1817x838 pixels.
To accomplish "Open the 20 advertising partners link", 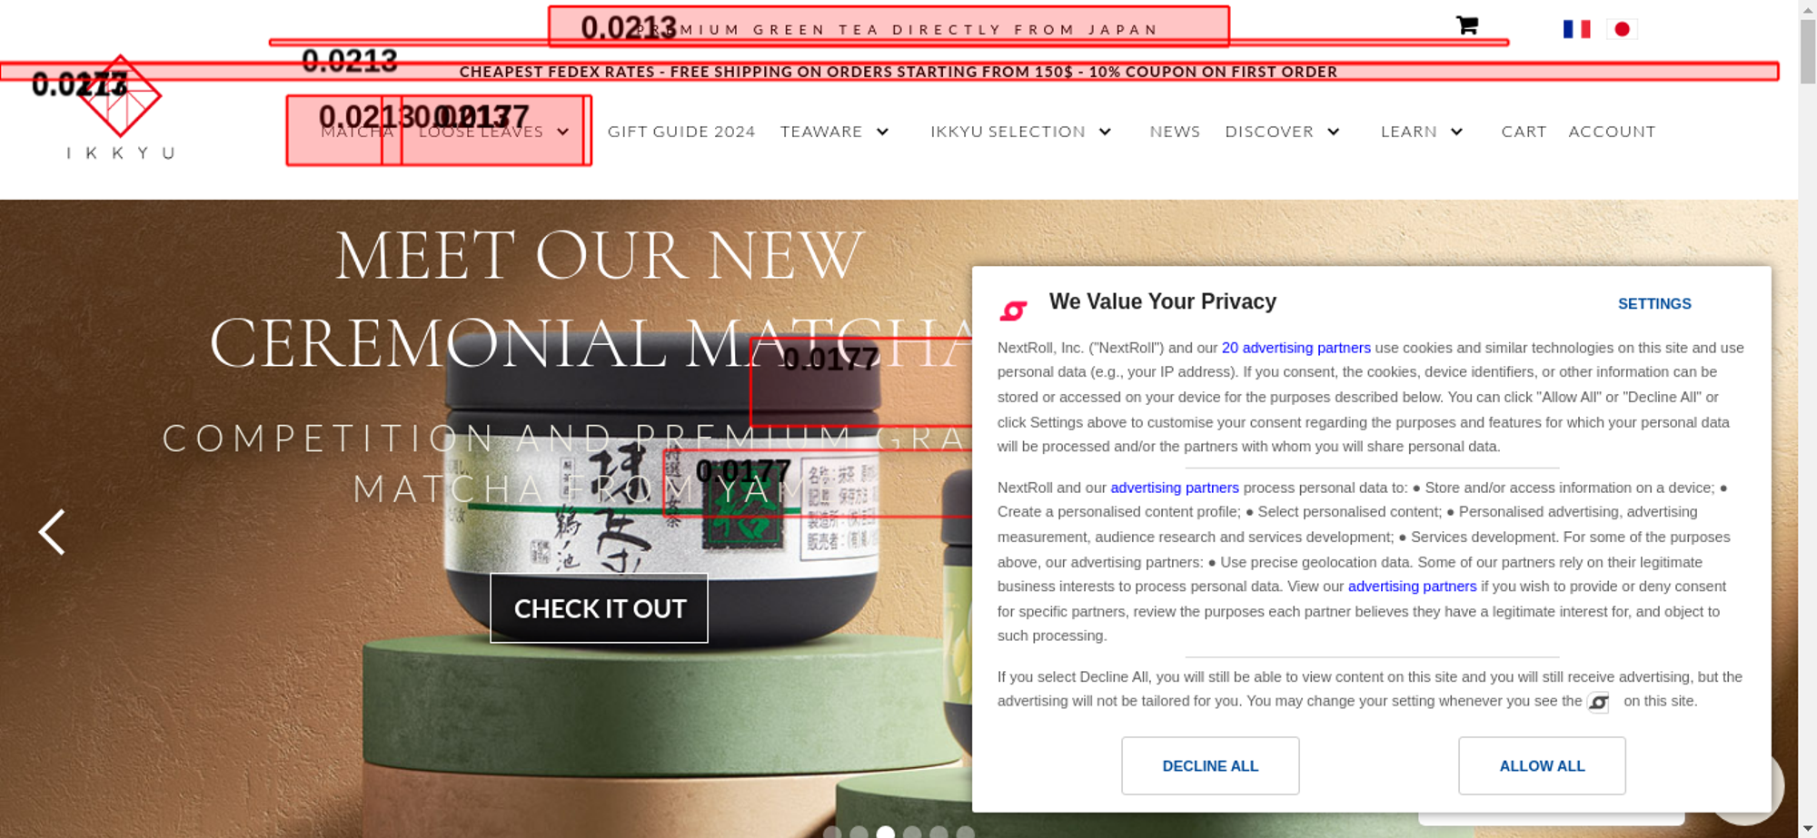I will (x=1296, y=348).
